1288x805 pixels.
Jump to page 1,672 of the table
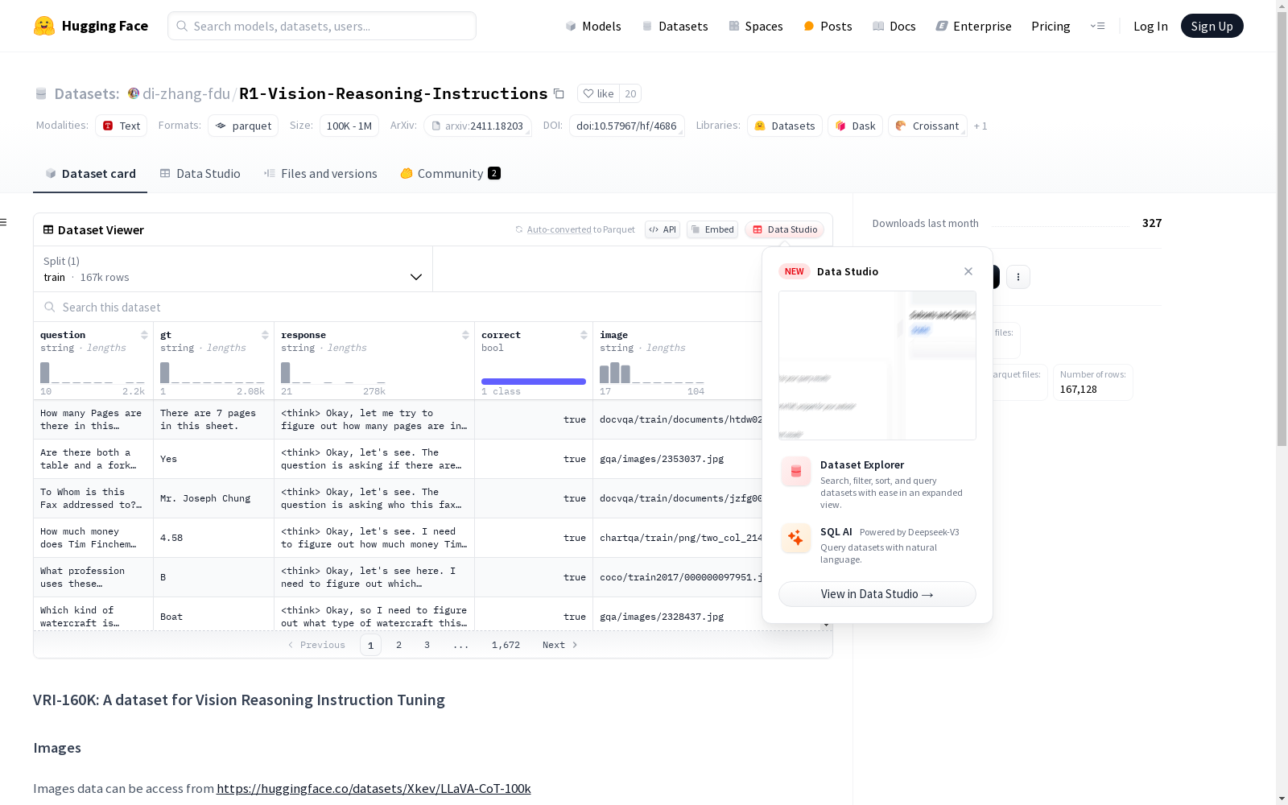tap(506, 645)
